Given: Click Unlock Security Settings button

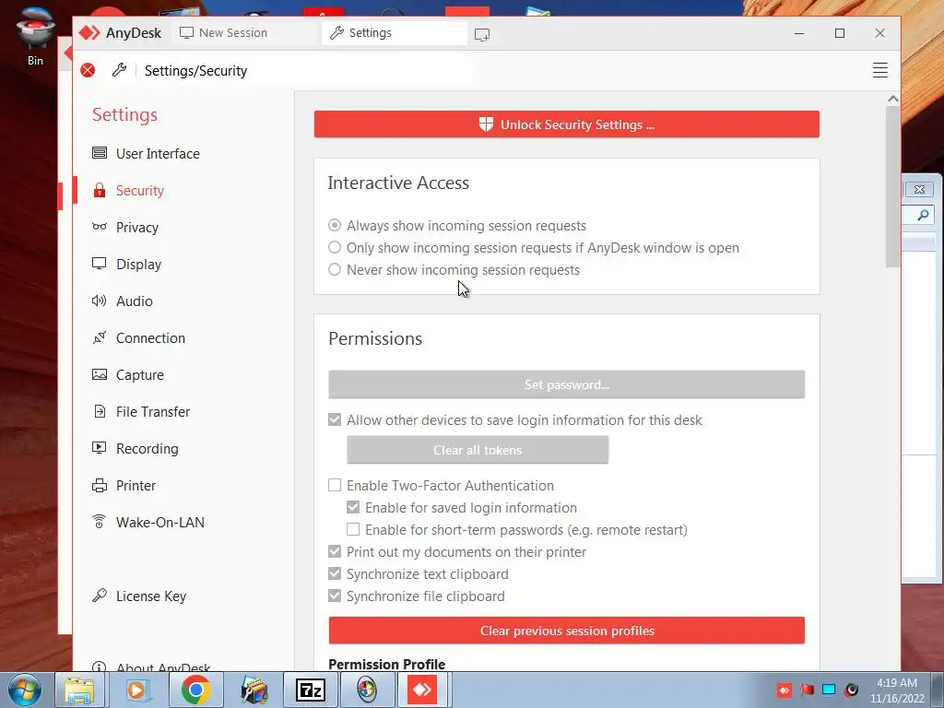Looking at the screenshot, I should pyautogui.click(x=567, y=124).
